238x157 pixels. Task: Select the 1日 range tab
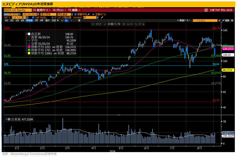pyautogui.click(x=6, y=20)
